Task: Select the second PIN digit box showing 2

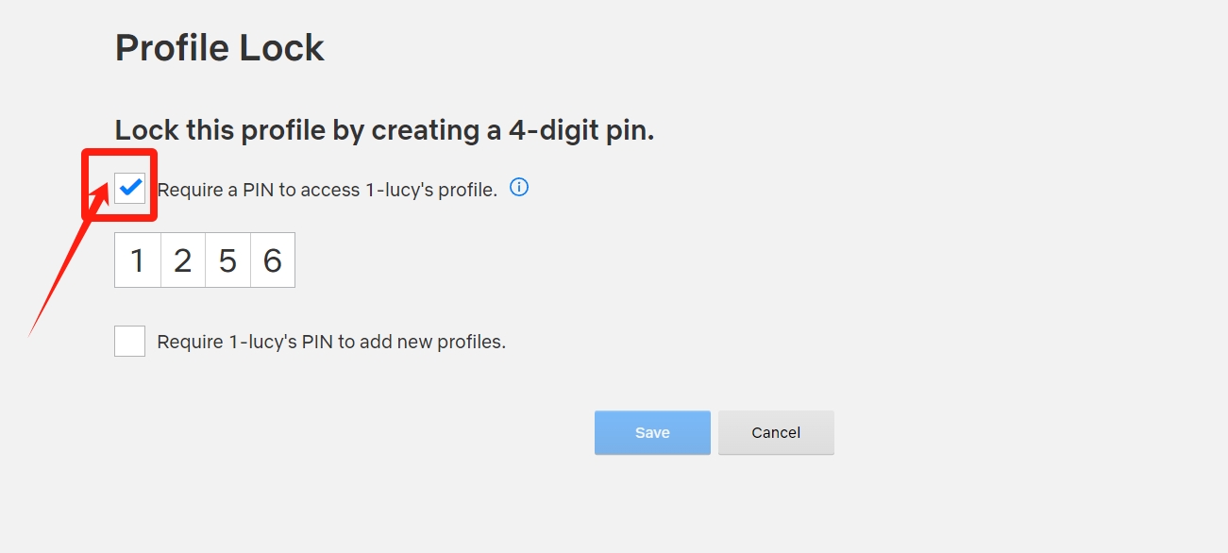Action: (183, 260)
